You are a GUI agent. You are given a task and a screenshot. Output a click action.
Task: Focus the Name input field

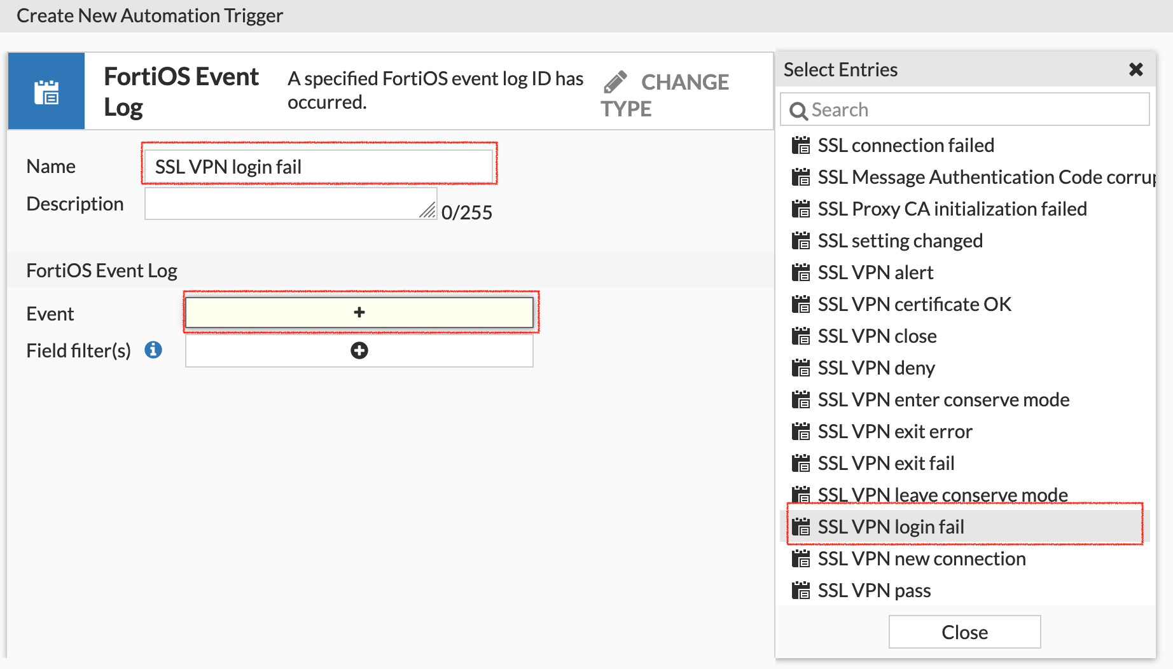[x=319, y=167]
